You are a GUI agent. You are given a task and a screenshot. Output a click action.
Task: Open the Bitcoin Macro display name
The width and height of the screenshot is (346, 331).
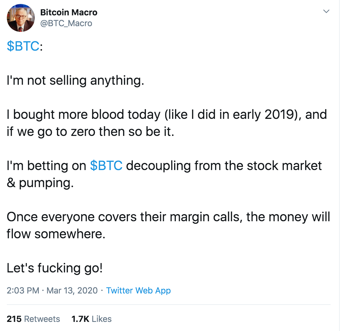(69, 13)
